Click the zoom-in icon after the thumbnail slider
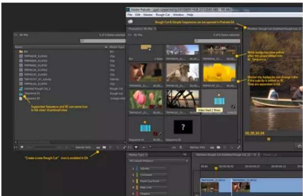303x196 pixels. 174,147
